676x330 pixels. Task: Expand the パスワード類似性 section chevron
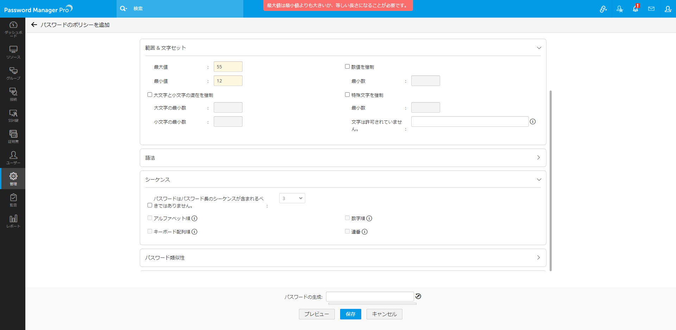[538, 257]
